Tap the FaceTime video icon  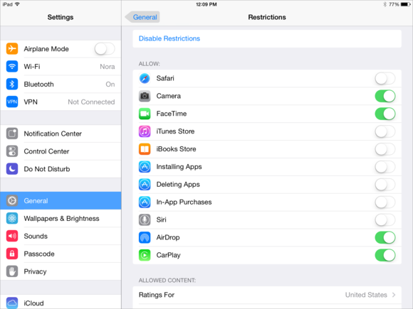pos(145,114)
